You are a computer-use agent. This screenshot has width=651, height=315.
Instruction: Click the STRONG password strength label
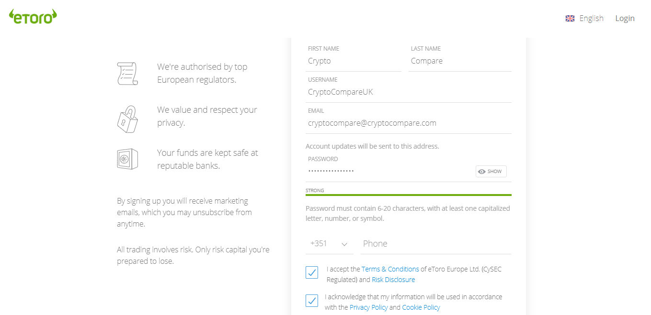(x=315, y=190)
